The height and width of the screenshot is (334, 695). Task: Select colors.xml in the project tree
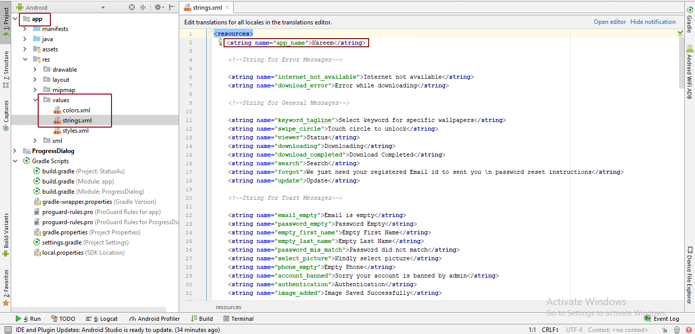pyautogui.click(x=76, y=110)
